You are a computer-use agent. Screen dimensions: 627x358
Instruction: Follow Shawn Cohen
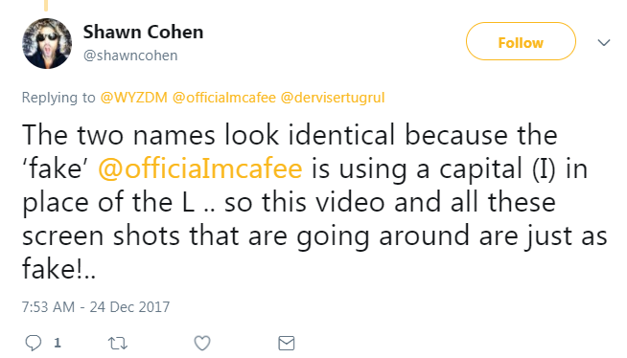[521, 41]
